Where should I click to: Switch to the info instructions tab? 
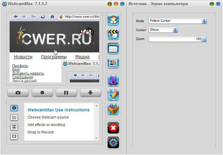(14, 108)
